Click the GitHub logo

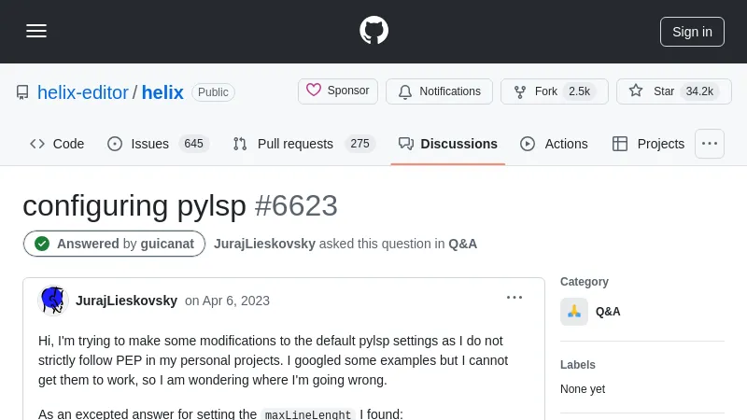coord(373,31)
